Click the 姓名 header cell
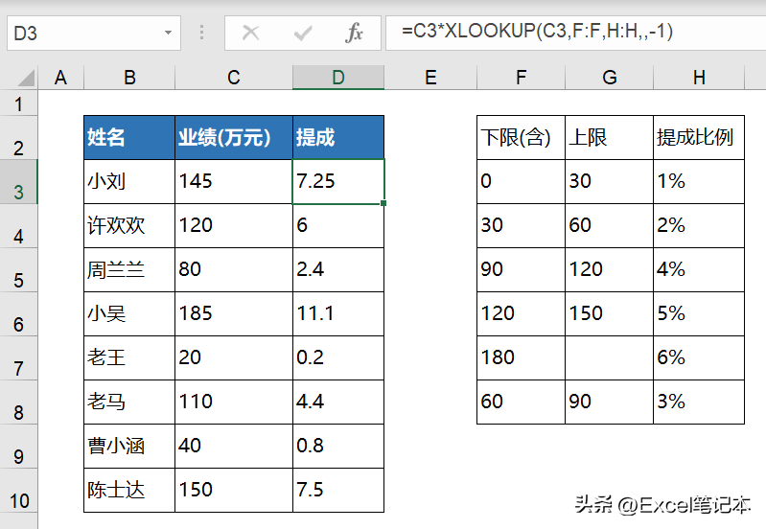The width and height of the screenshot is (766, 529). (129, 138)
